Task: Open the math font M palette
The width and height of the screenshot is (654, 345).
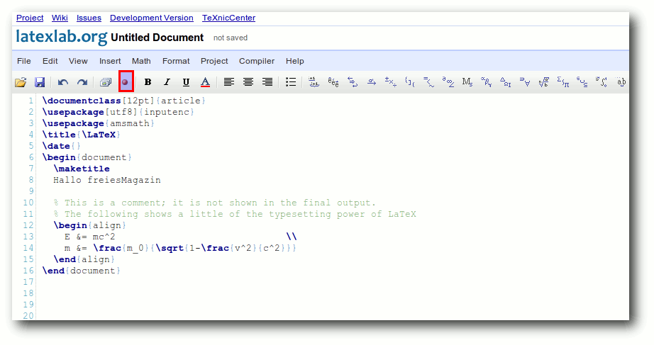Action: click(467, 82)
